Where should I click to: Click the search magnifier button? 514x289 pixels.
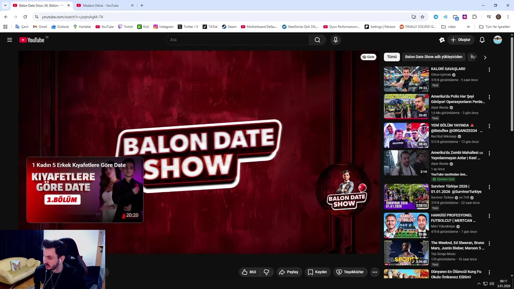pos(317,40)
